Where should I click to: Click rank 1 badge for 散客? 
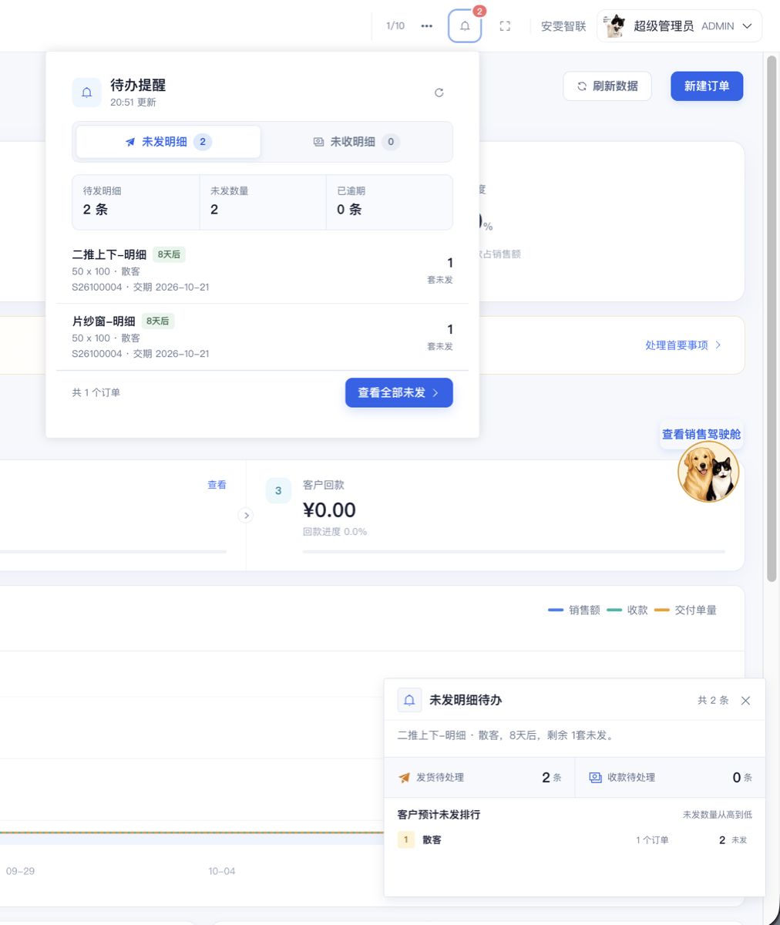point(406,839)
